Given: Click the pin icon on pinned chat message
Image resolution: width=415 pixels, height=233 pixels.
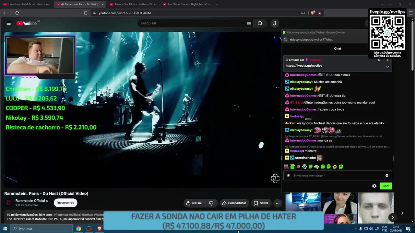Looking at the screenshot, I should click(379, 60).
